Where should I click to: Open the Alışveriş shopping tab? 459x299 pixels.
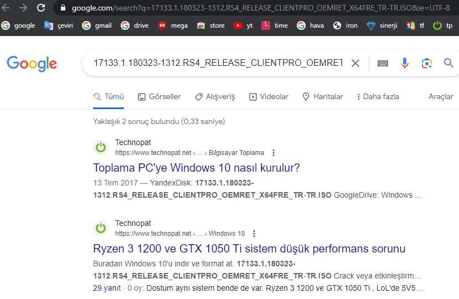(x=215, y=97)
